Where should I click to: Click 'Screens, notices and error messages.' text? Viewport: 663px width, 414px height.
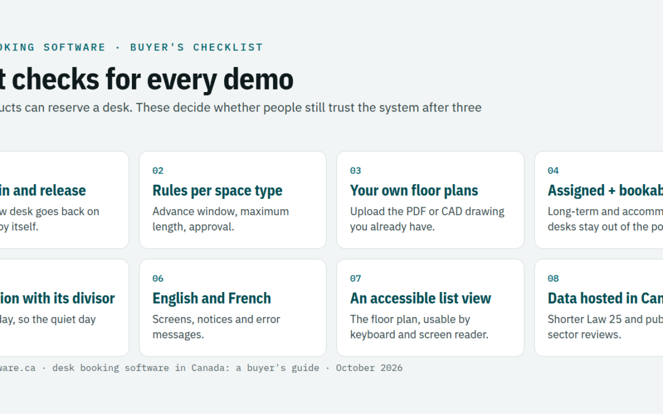[216, 326]
